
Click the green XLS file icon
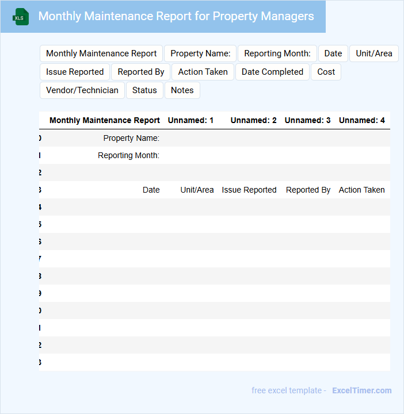coord(21,17)
